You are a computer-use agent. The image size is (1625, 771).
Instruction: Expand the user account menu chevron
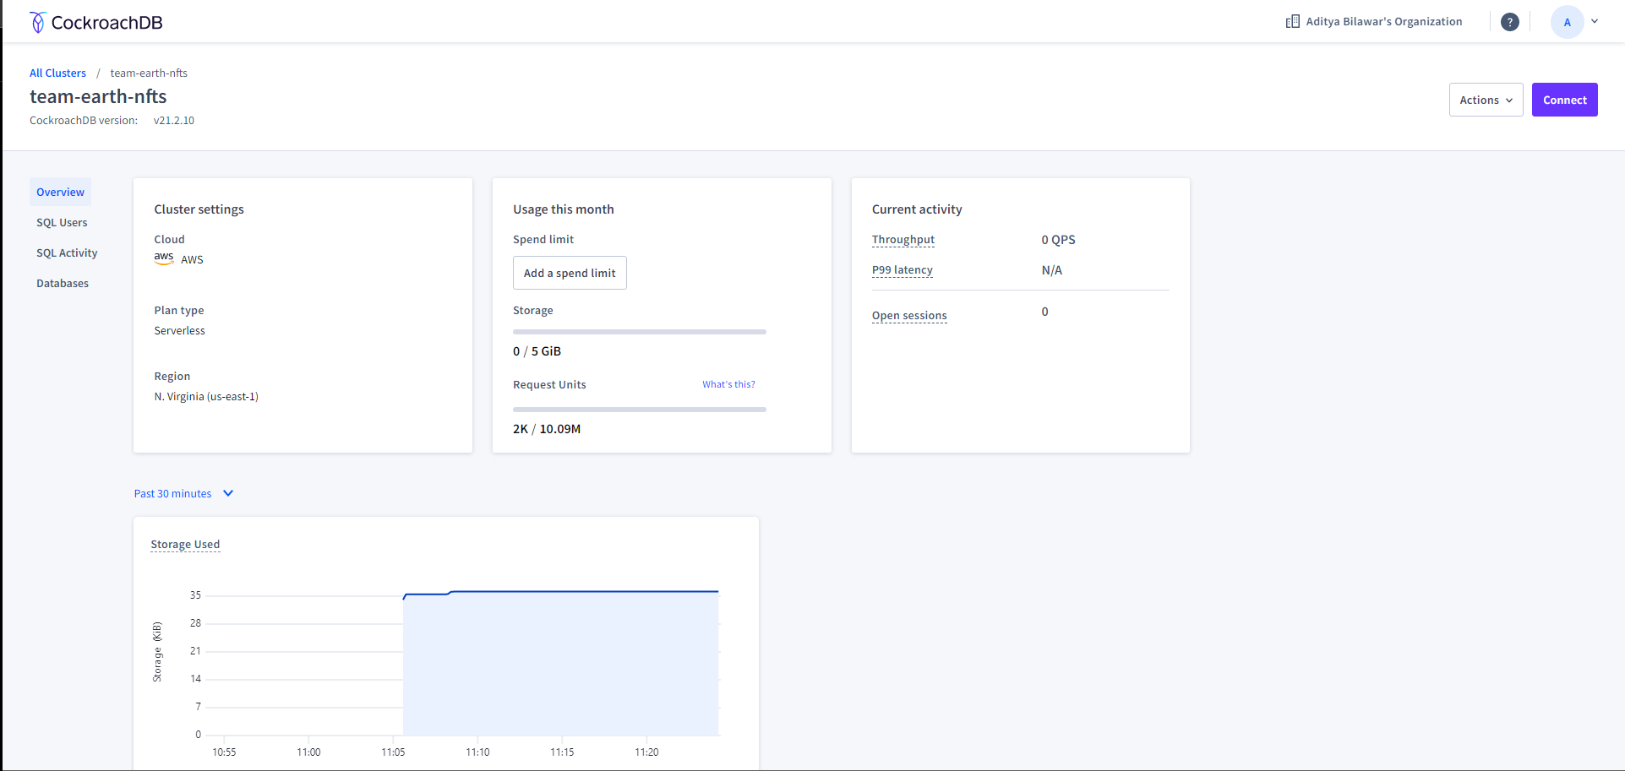coord(1595,22)
